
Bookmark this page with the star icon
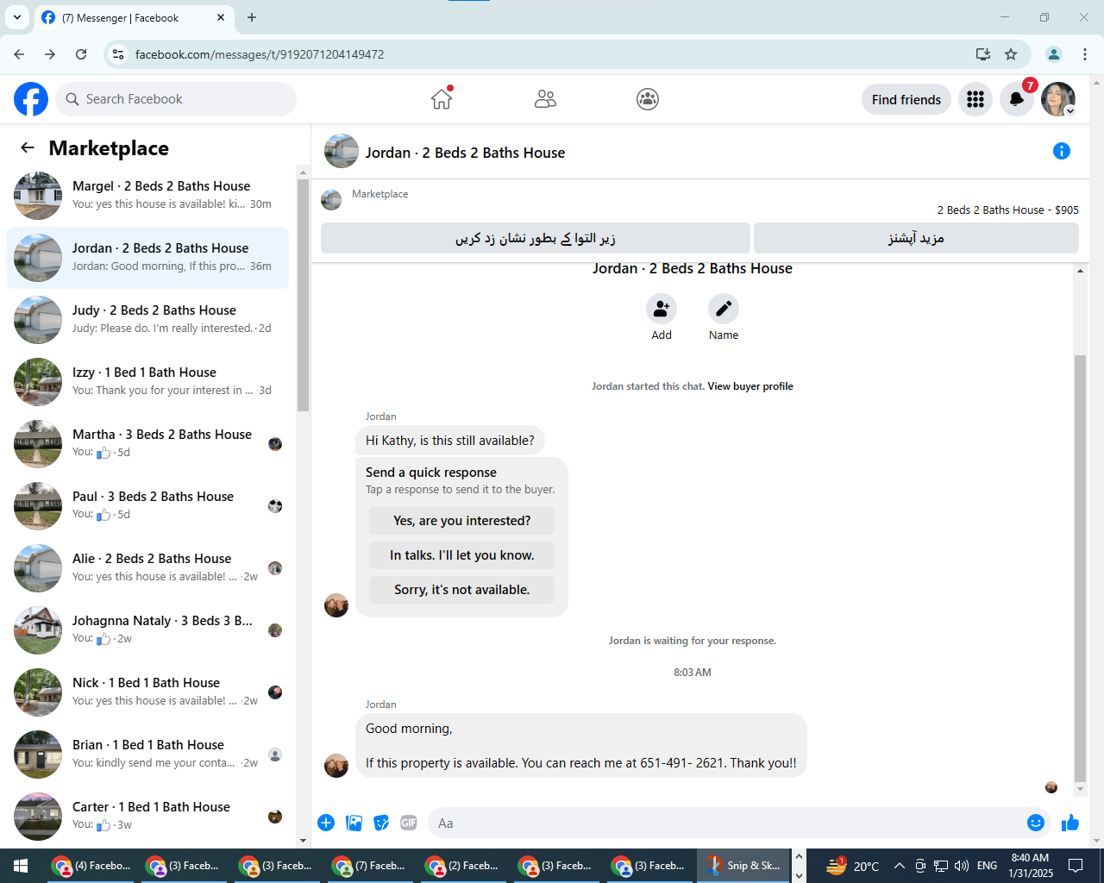point(1011,54)
